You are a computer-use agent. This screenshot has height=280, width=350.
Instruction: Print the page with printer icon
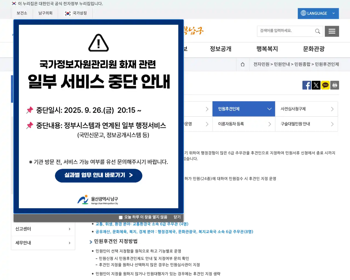335,85
